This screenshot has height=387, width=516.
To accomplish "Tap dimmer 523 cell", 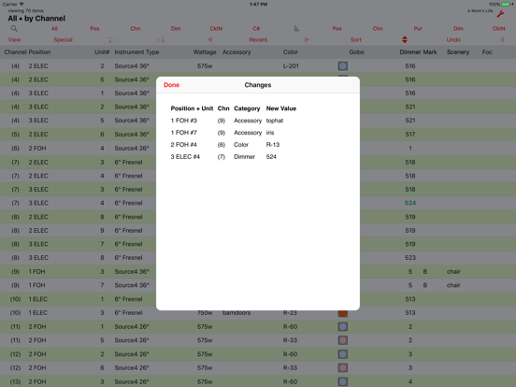I will 410,258.
